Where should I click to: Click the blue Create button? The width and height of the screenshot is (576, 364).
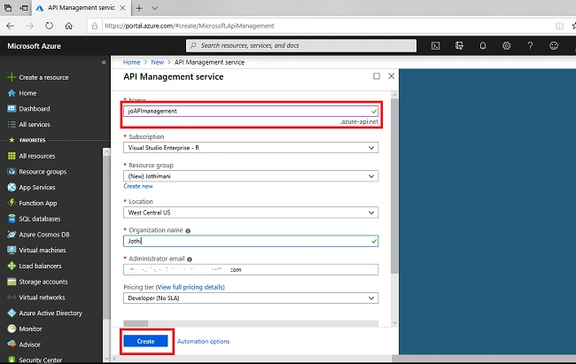[145, 341]
